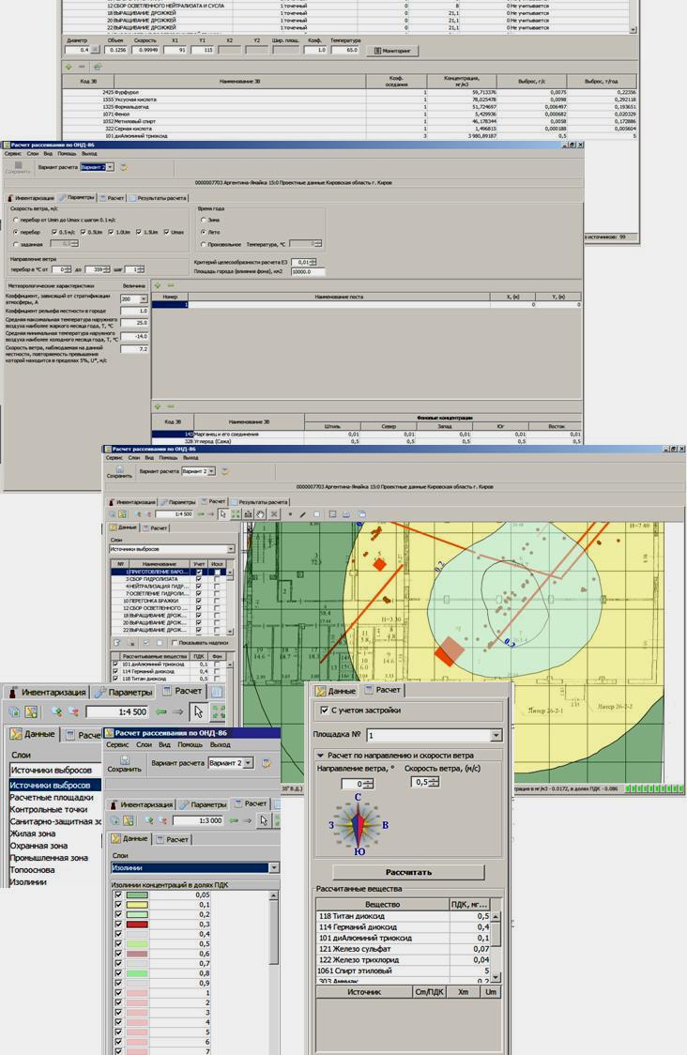The height and width of the screenshot is (1055, 687).
Task: Select the Зима radio button
Action: [x=203, y=220]
